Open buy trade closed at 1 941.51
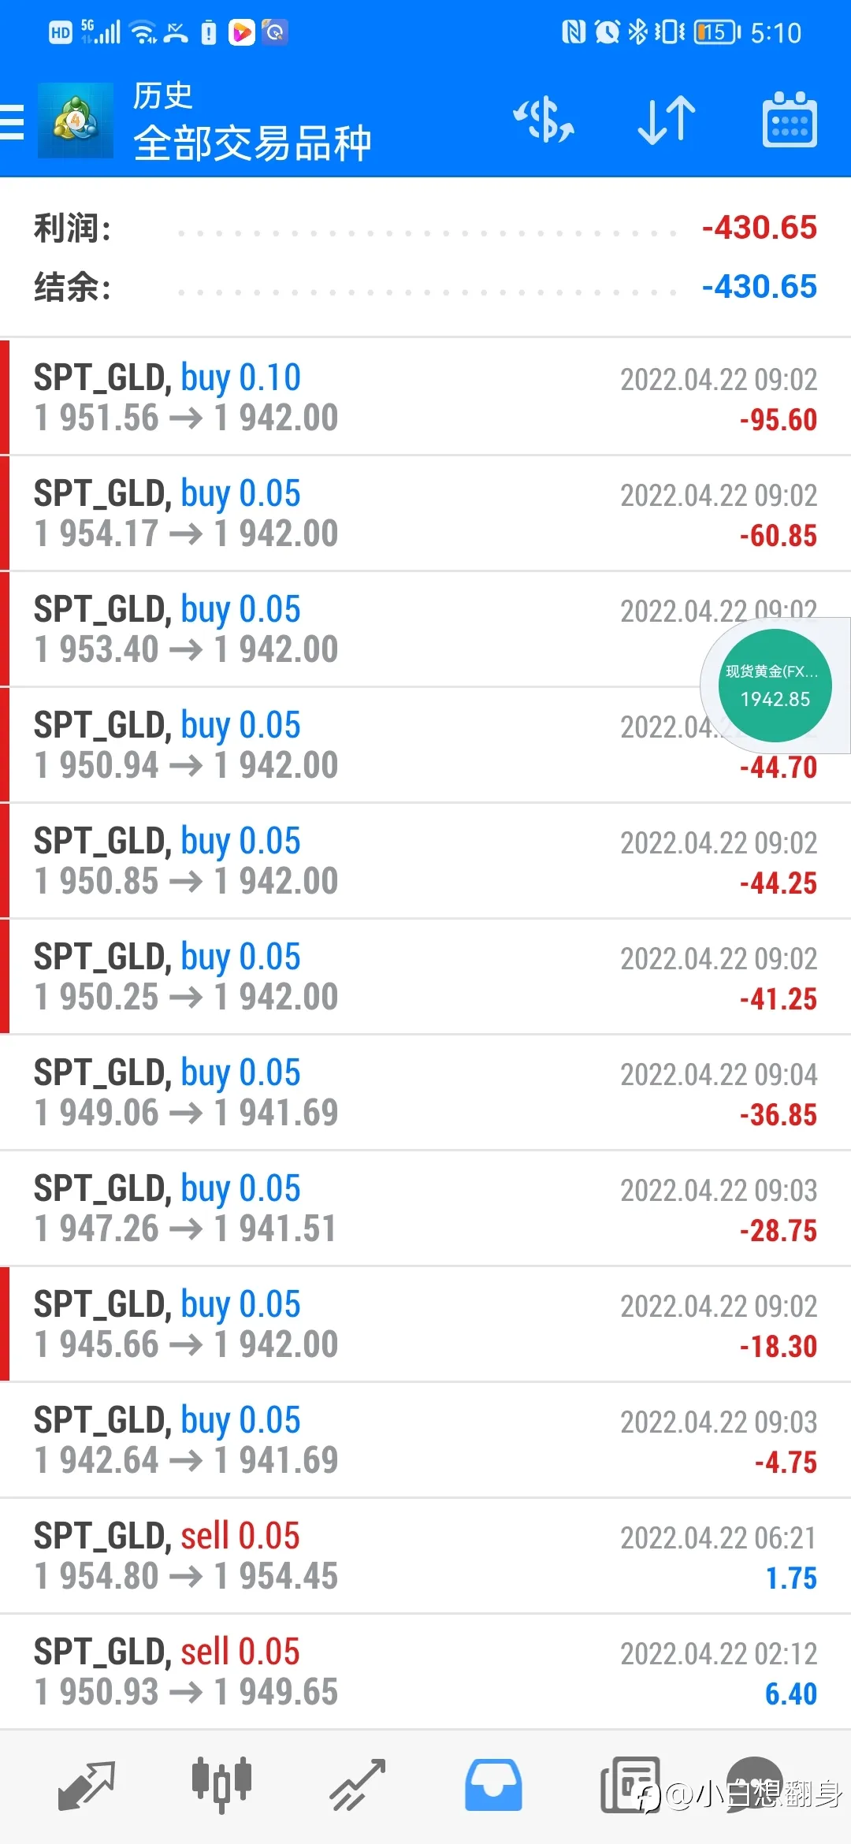The image size is (851, 1844). tap(425, 1208)
